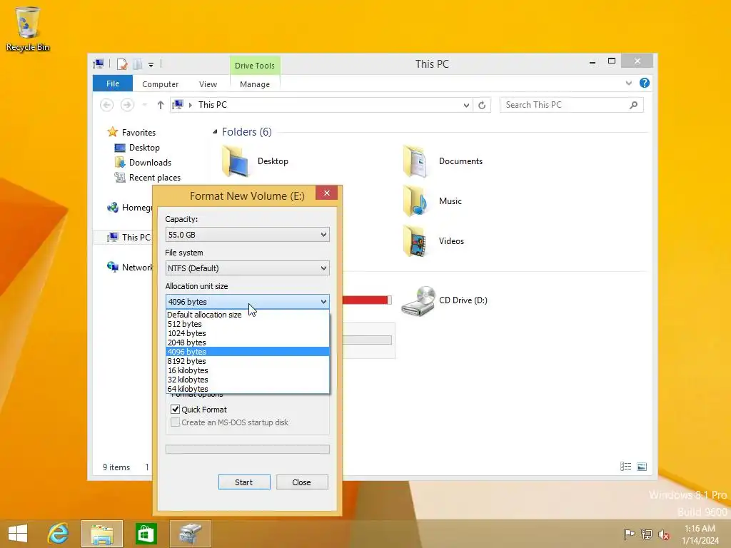The width and height of the screenshot is (731, 548).
Task: Switch to the Manage ribbon tab
Action: pos(255,84)
